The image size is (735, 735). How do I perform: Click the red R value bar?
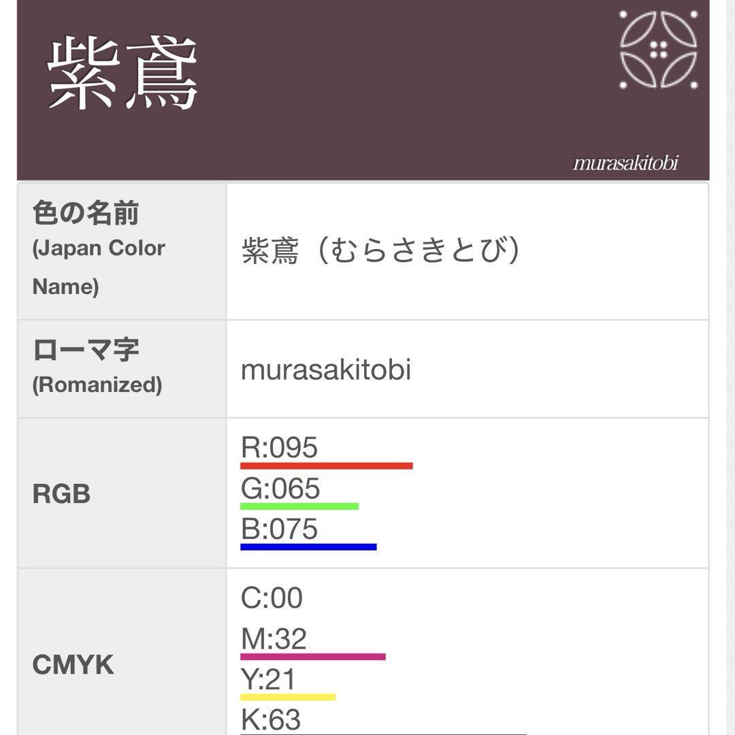[x=326, y=466]
